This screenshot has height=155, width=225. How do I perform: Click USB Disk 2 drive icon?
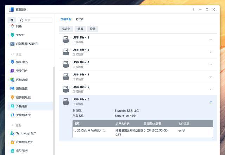pos(66,89)
